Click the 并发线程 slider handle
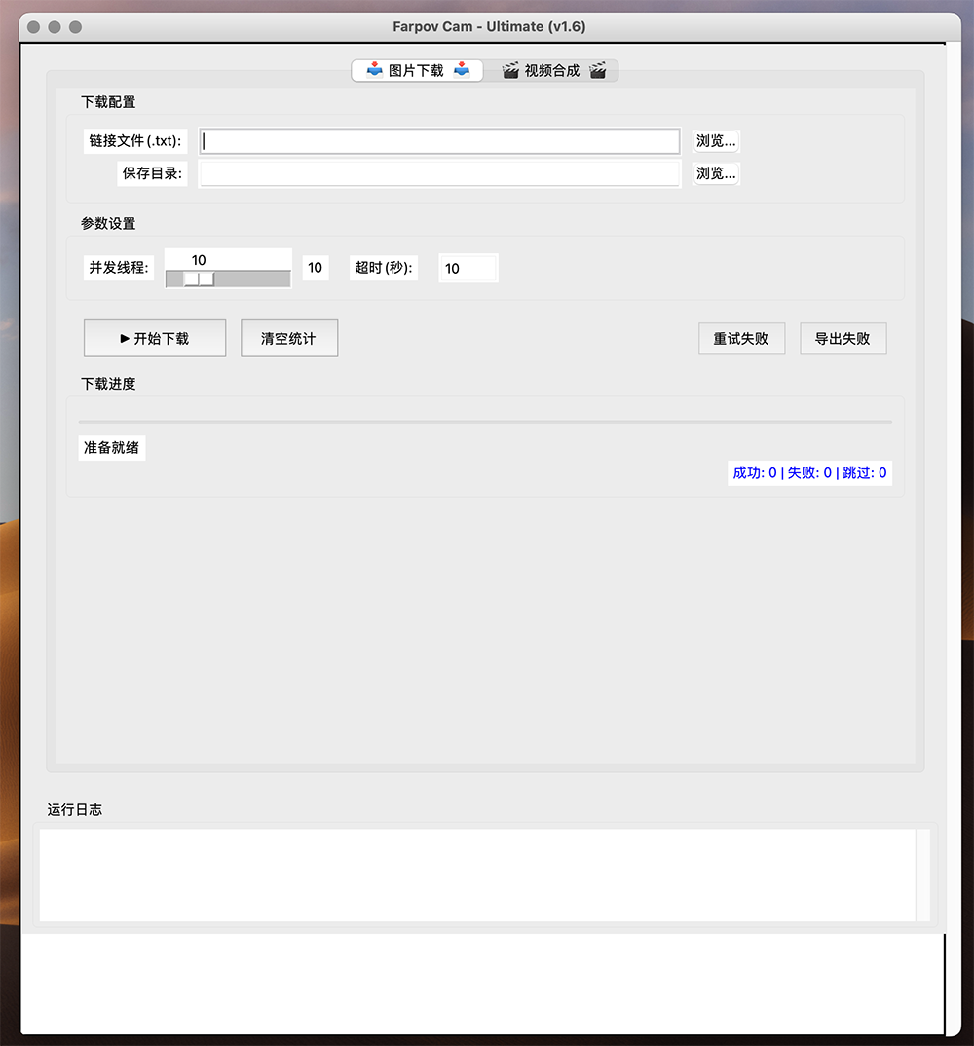Screen dimensions: 974x1046 pos(199,280)
